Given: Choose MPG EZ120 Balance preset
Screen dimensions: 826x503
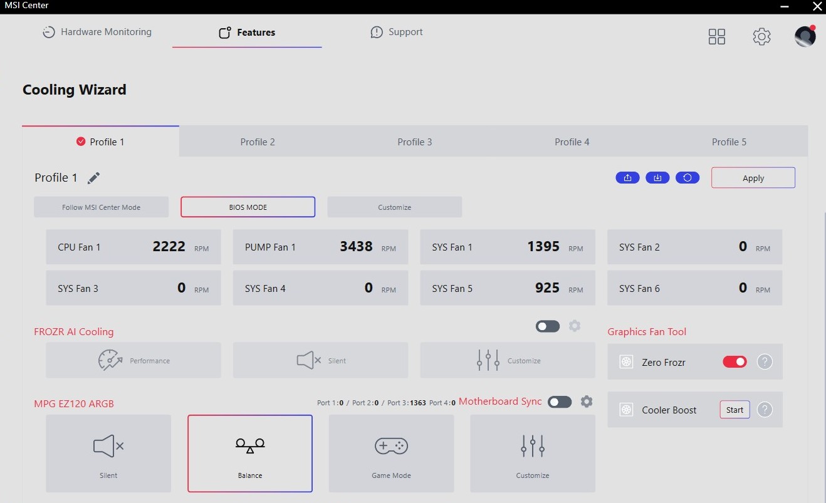Looking at the screenshot, I should (250, 454).
